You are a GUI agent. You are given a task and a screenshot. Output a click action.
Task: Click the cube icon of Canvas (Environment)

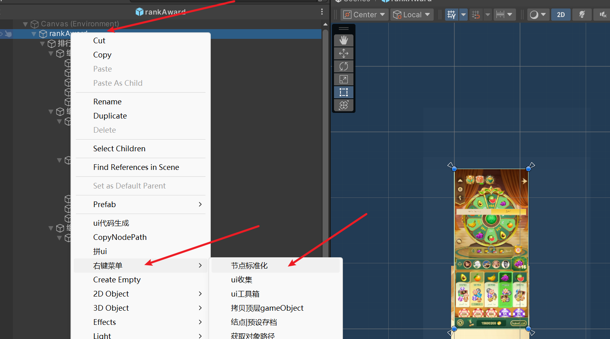35,24
